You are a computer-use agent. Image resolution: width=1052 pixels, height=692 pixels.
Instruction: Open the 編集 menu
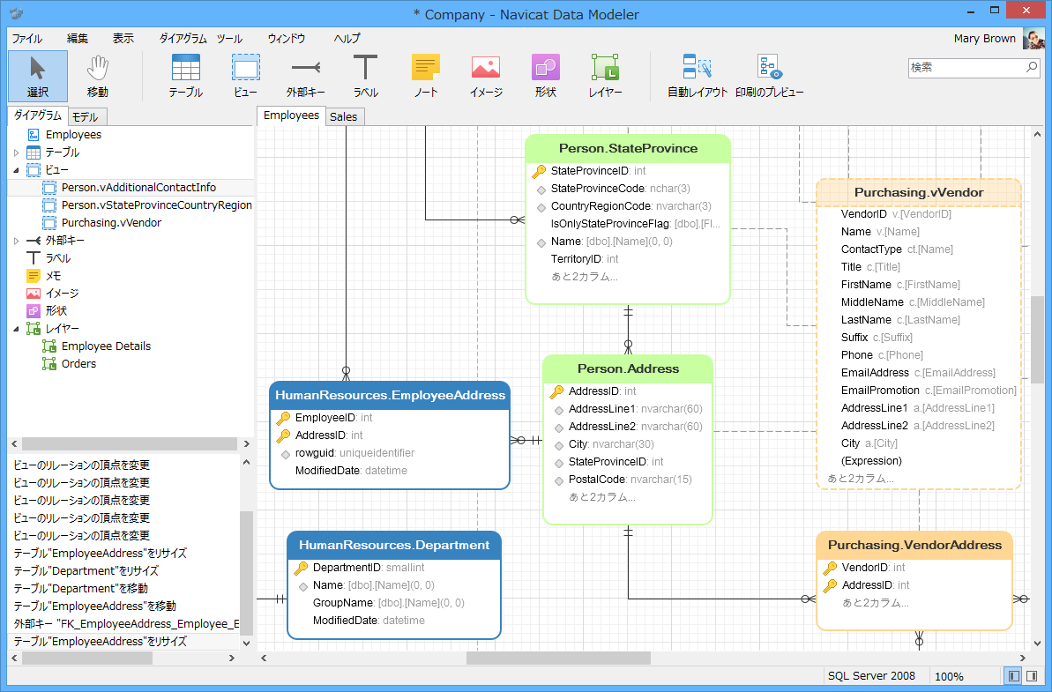[x=77, y=38]
